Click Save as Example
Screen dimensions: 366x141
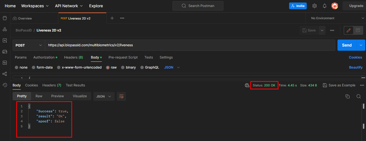pos(339,85)
